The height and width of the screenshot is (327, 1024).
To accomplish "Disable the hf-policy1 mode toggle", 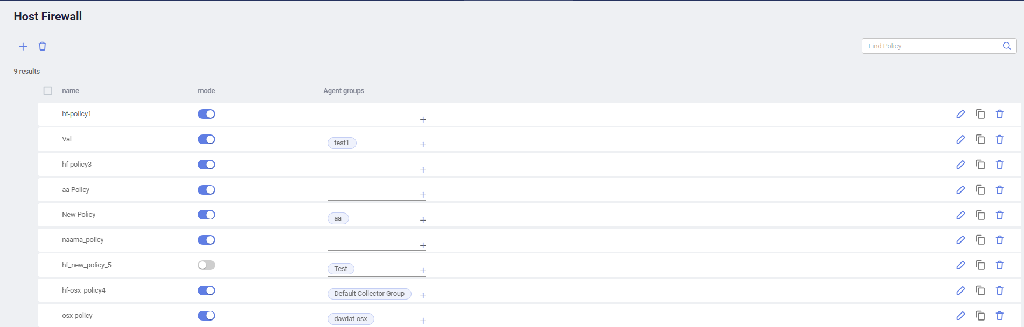I will (206, 114).
